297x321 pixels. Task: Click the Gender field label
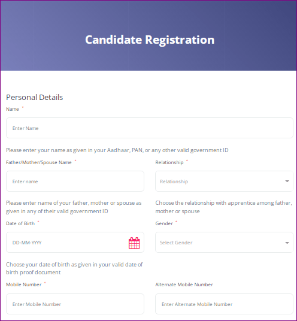click(x=164, y=223)
